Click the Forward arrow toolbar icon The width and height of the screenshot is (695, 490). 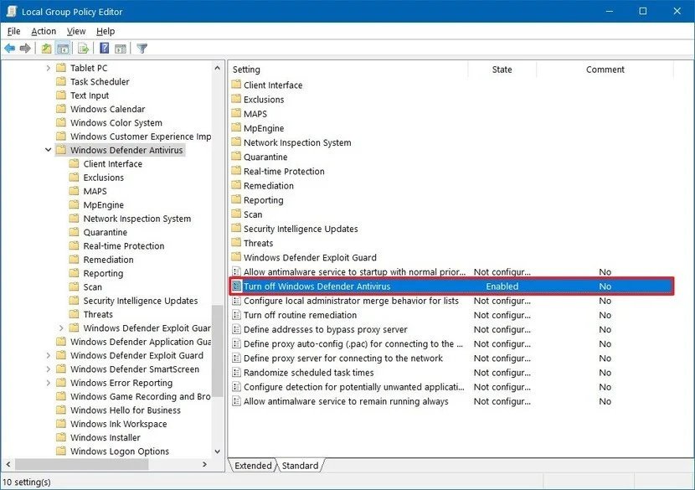pyautogui.click(x=25, y=49)
